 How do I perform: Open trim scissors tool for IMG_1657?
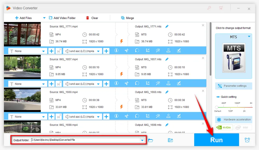pyautogui.click(x=127, y=83)
